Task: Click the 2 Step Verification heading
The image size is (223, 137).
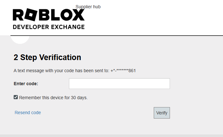Action: 47,58
